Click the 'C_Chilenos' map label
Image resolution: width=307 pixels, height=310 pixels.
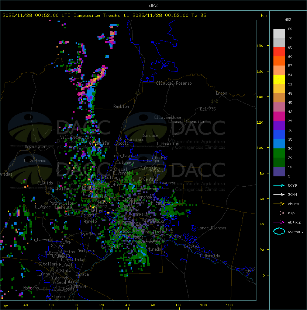coord(35,161)
